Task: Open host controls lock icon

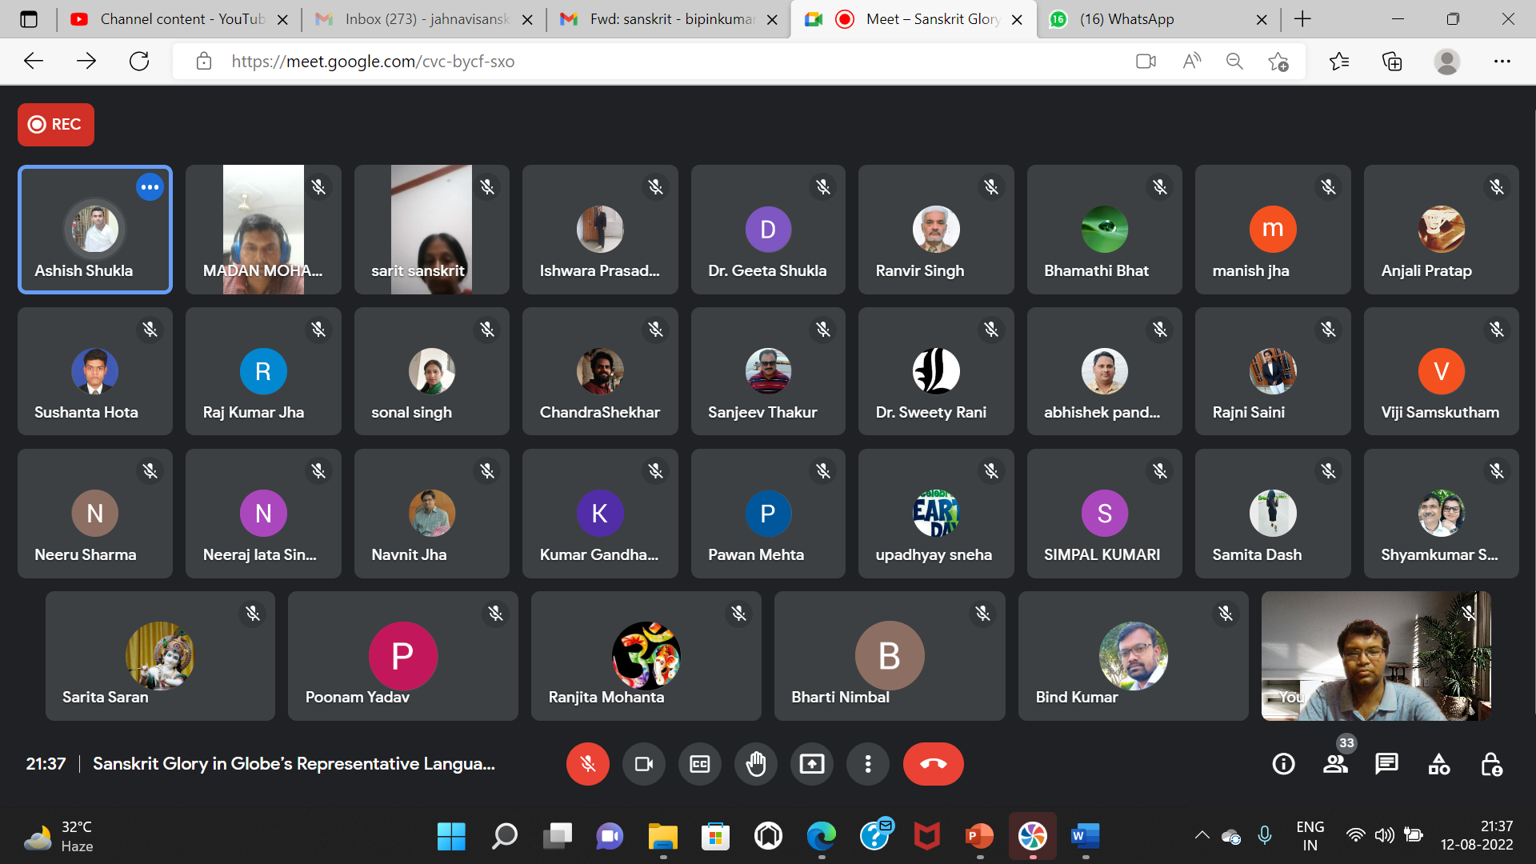Action: pyautogui.click(x=1490, y=764)
